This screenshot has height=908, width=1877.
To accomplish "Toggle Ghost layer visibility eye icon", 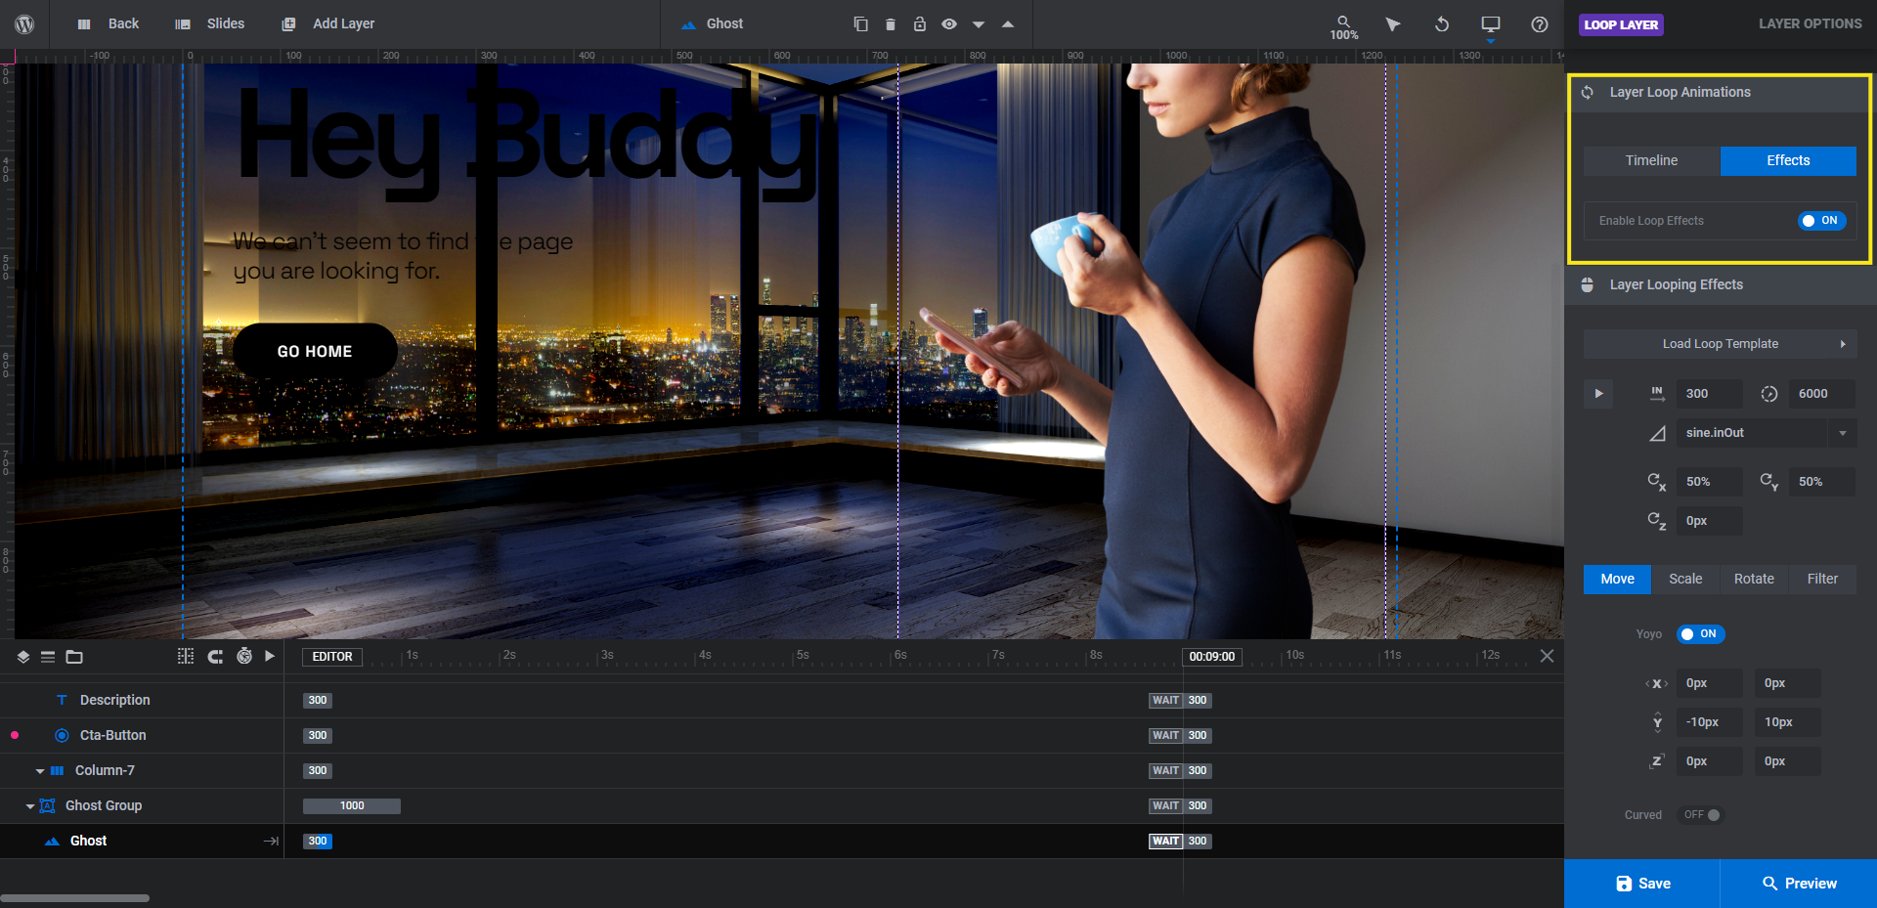I will point(948,24).
